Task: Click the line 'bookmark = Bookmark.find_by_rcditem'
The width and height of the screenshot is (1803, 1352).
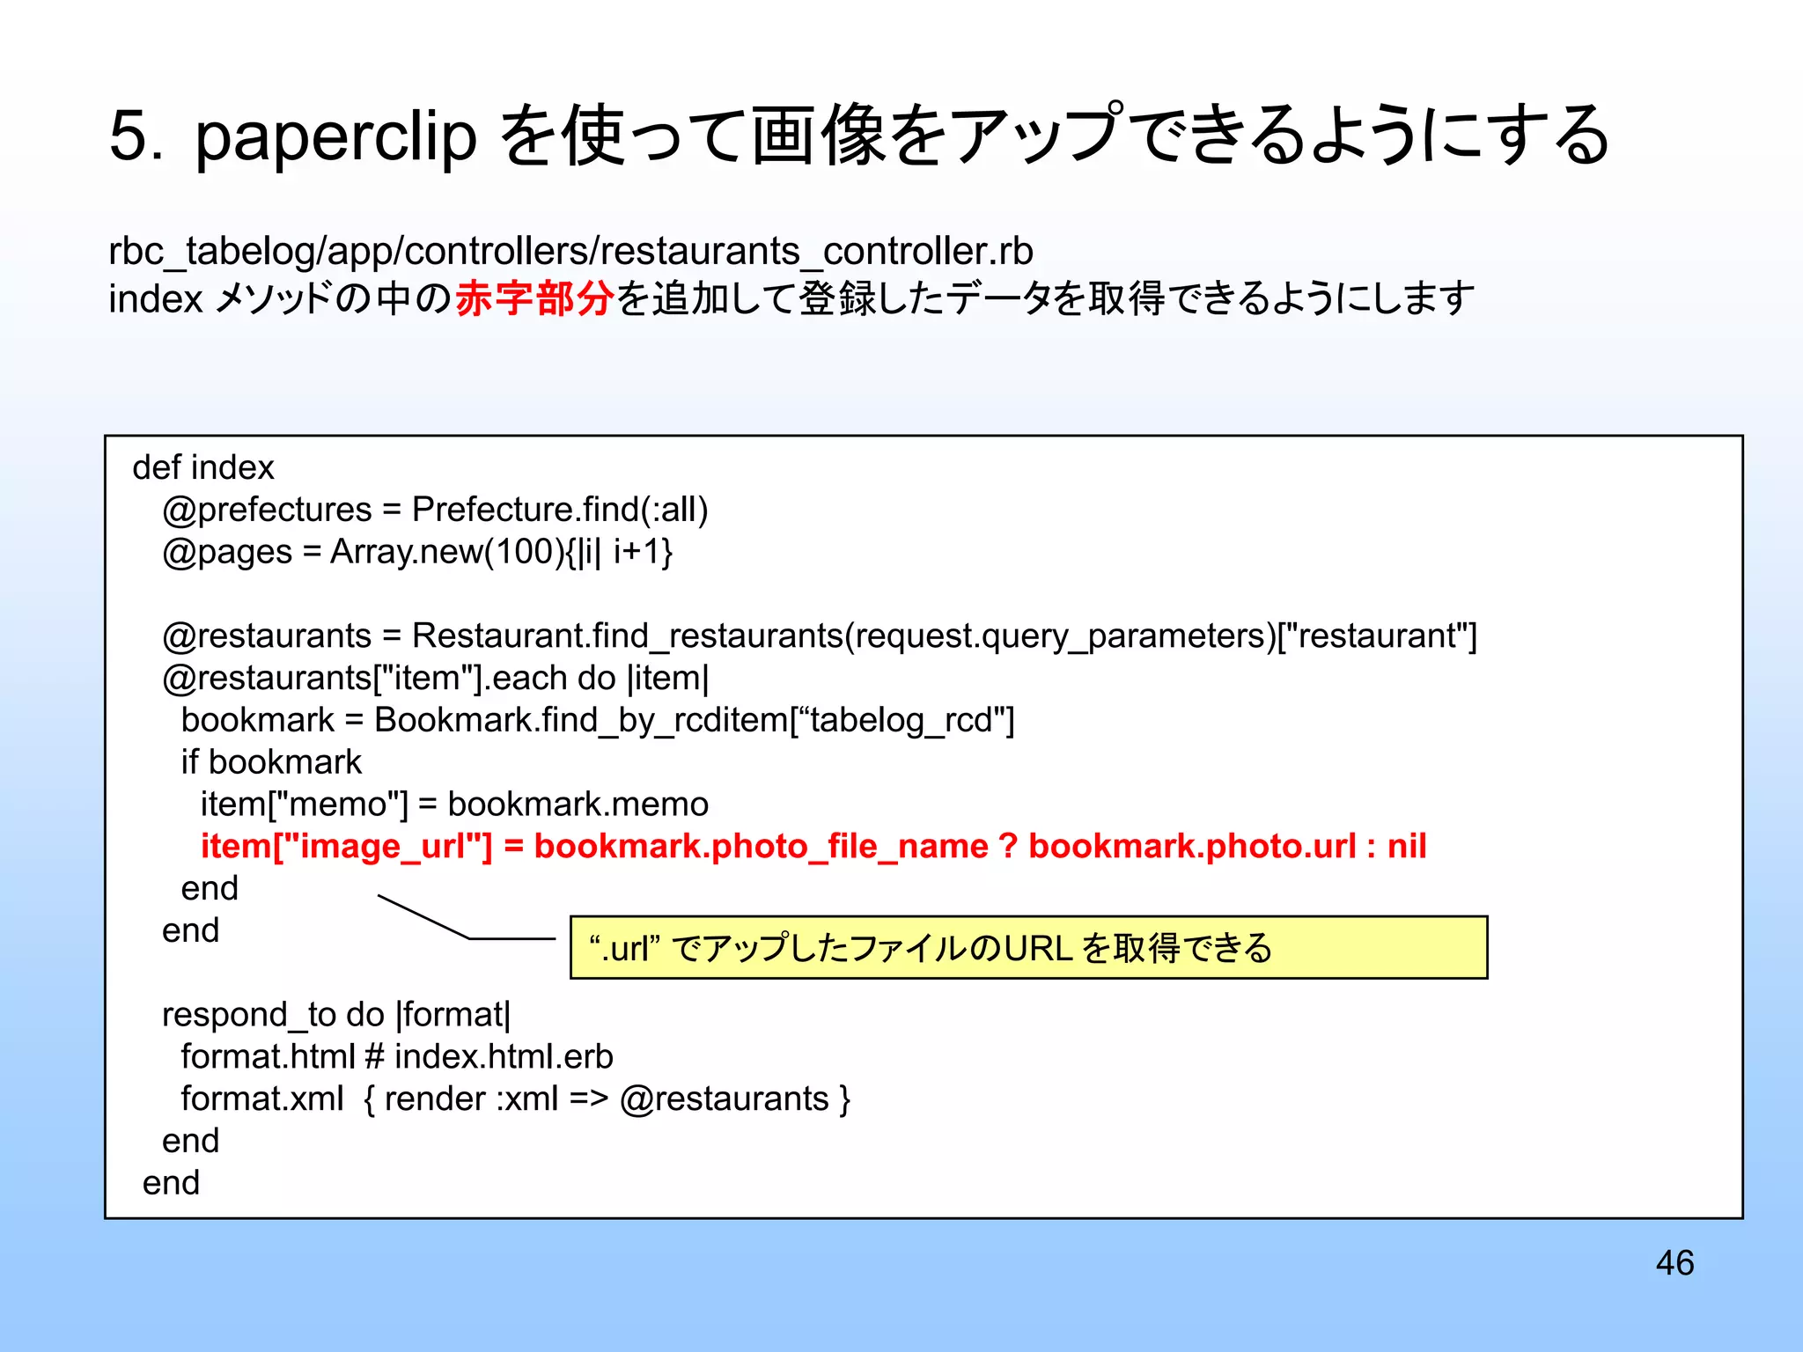Action: click(x=598, y=720)
